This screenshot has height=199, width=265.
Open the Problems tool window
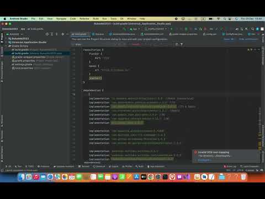[x=44, y=166]
